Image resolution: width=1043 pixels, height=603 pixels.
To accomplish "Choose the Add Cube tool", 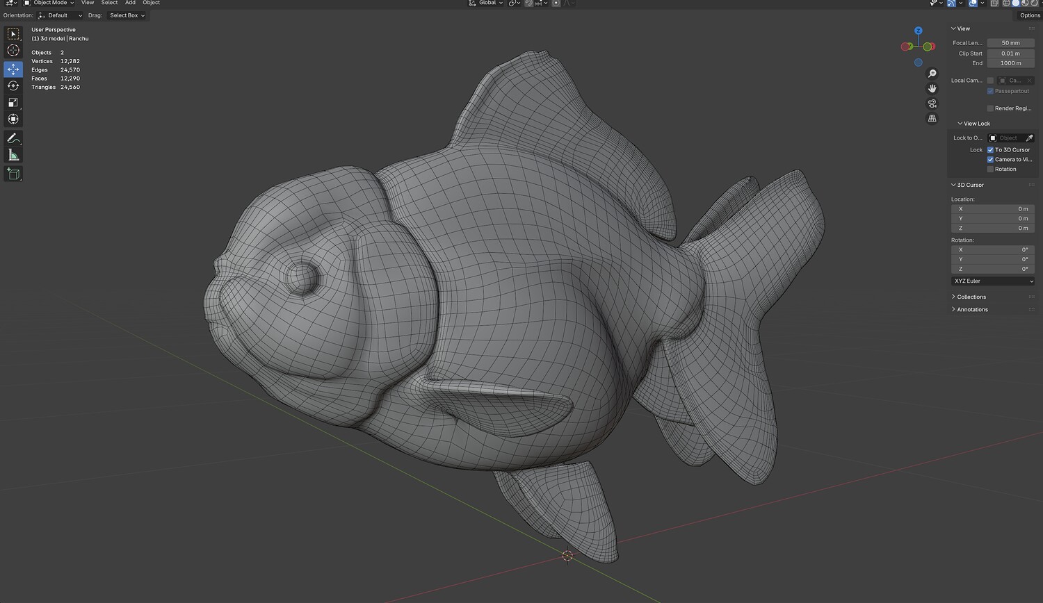I will click(x=13, y=174).
